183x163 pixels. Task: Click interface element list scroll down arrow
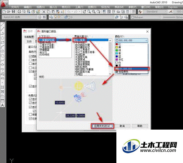point(110,74)
